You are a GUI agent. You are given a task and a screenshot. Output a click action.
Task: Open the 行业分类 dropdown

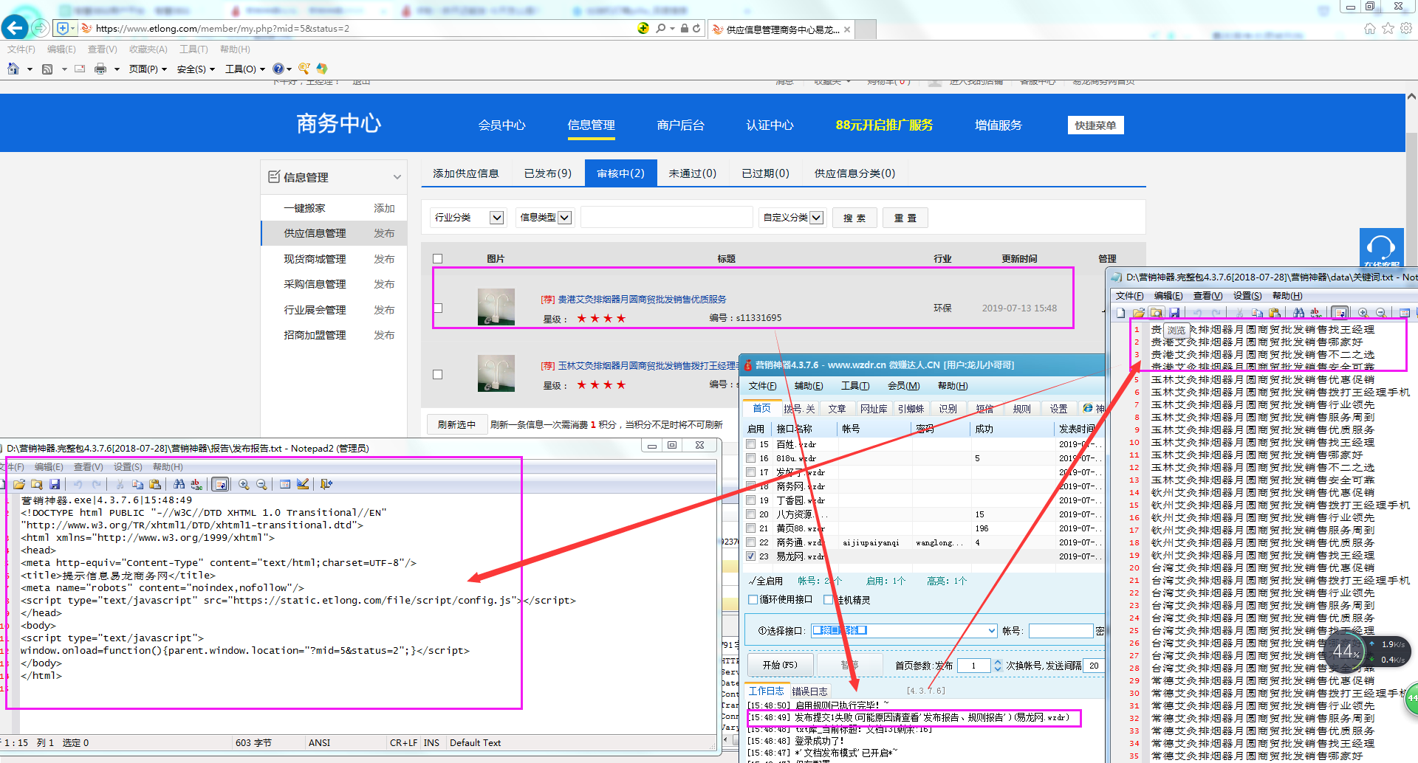pyautogui.click(x=497, y=218)
